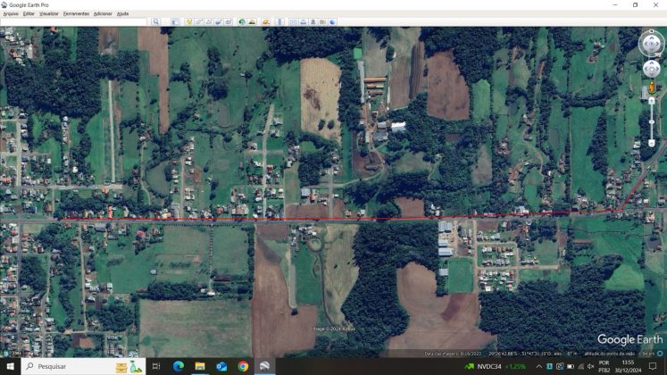
Task: Toggle the sidebar panel icon
Action: pyautogui.click(x=175, y=21)
